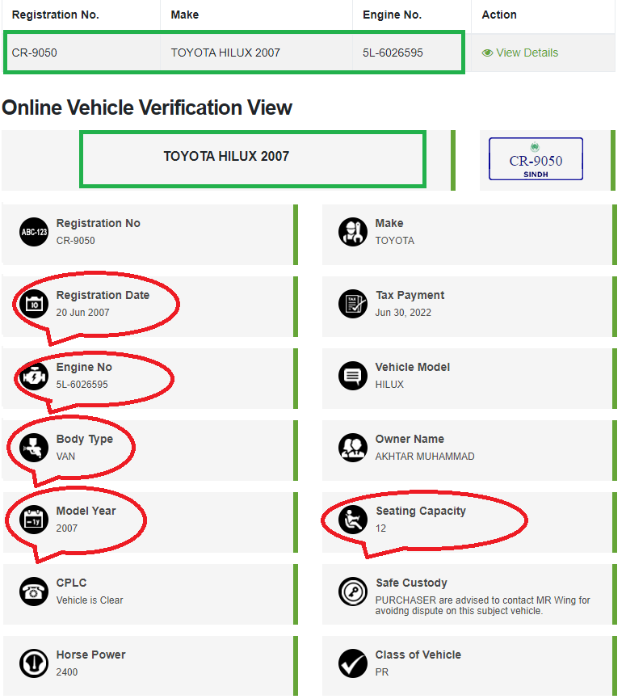
Task: Click the Body Type spray-gun icon
Action: pyautogui.click(x=34, y=448)
